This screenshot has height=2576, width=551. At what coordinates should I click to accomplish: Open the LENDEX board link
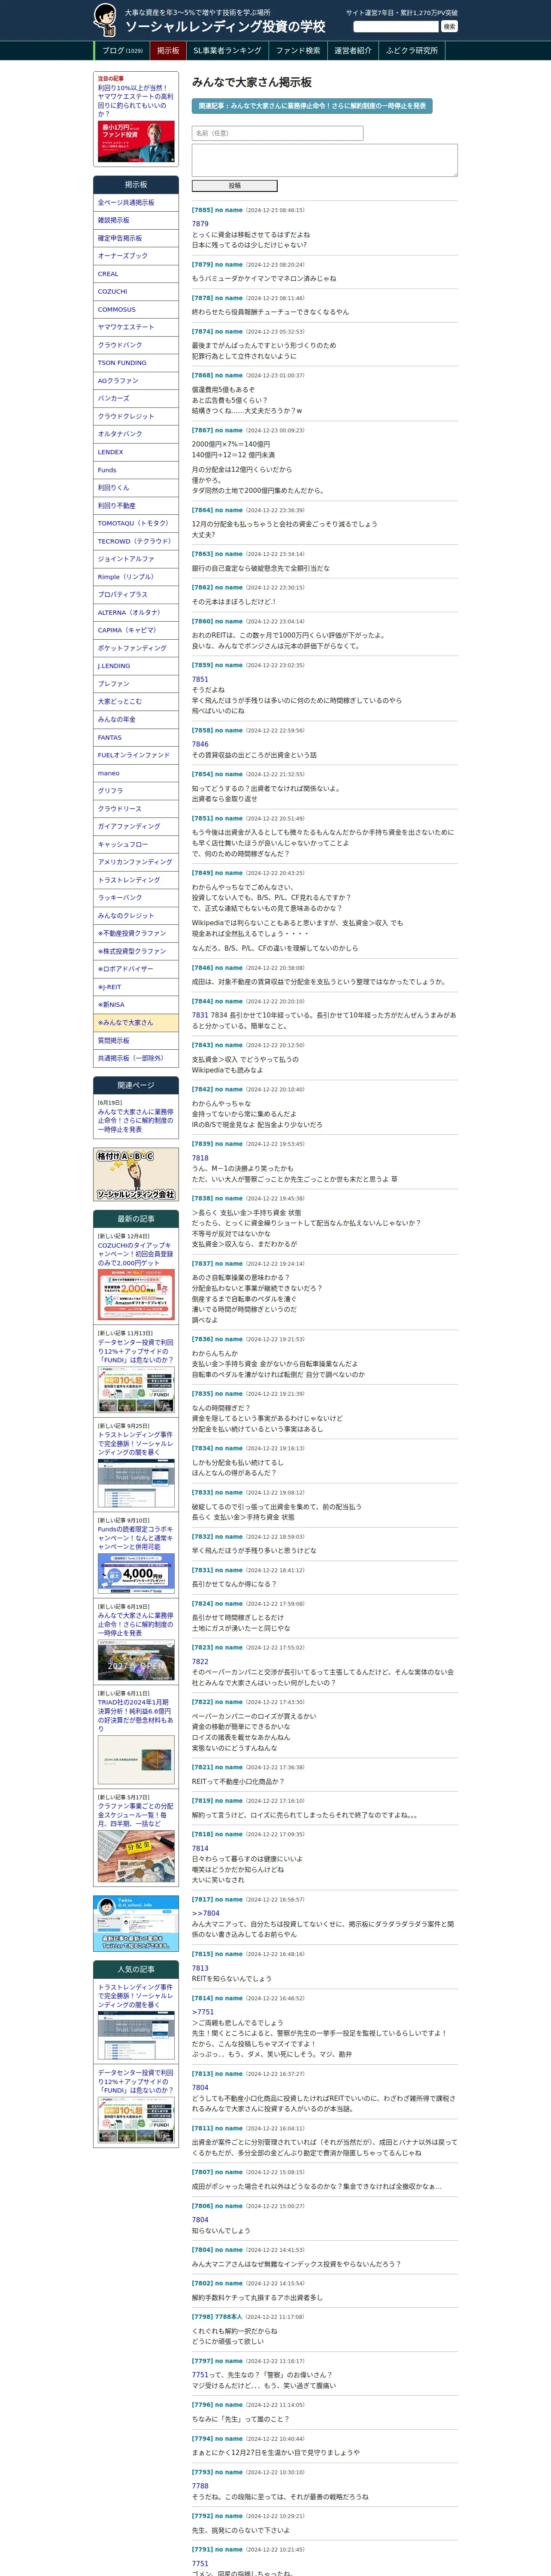pyautogui.click(x=136, y=452)
